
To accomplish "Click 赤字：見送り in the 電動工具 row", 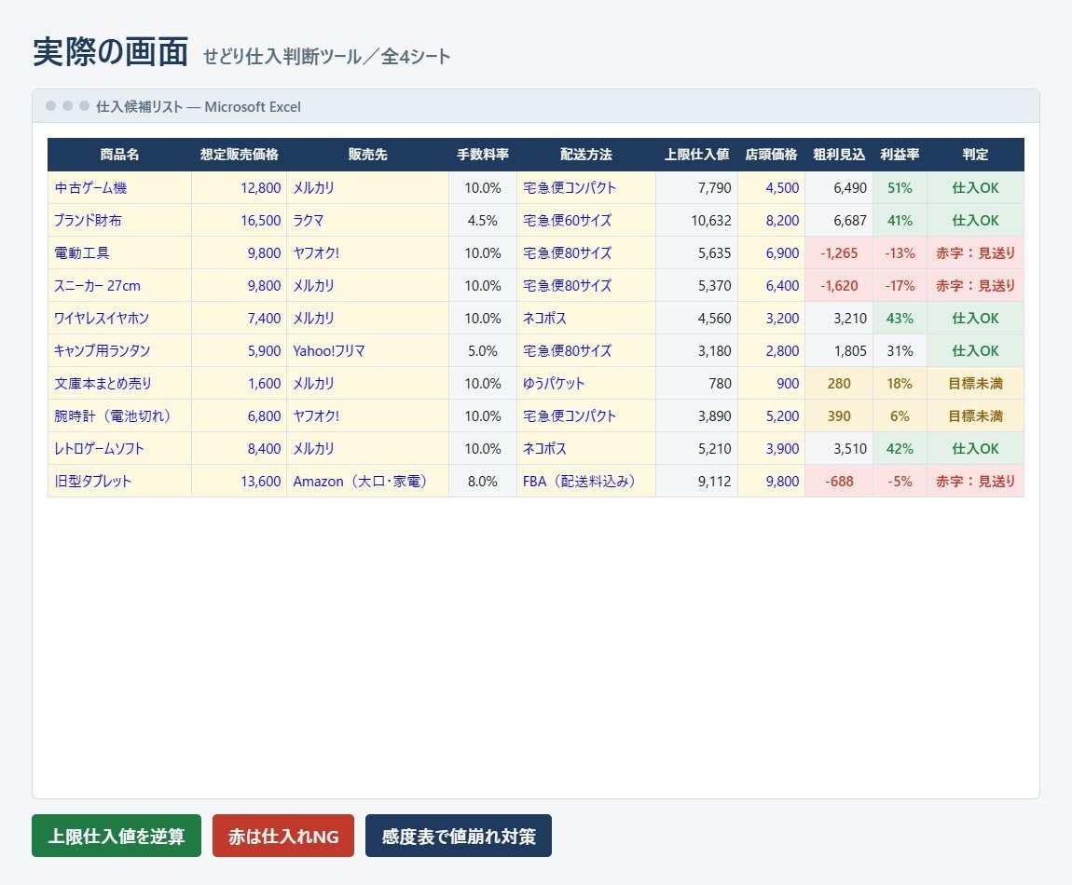I will coord(976,252).
